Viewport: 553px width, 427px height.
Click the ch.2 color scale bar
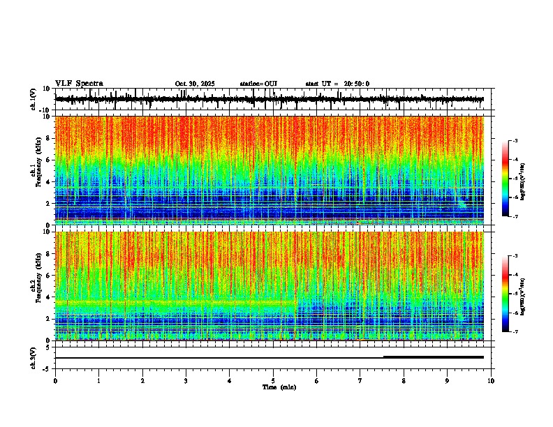click(505, 294)
